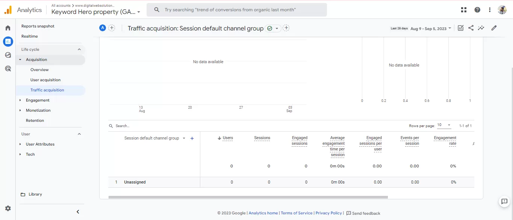This screenshot has height=220, width=513.
Task: Open the Advertising icon in left rail
Action: (8, 68)
